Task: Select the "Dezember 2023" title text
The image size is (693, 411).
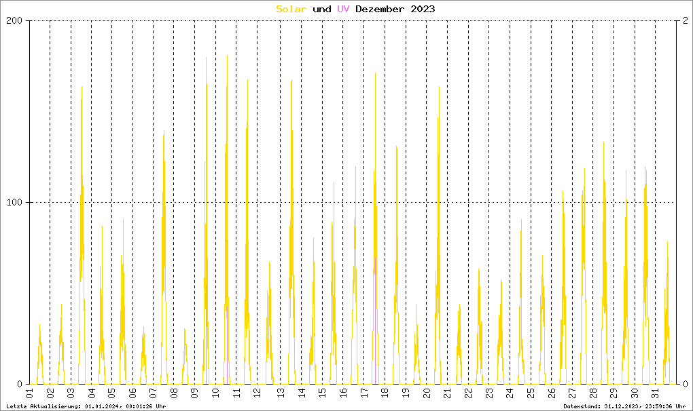Action: click(395, 9)
